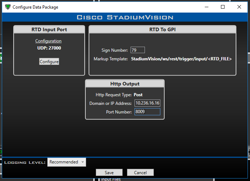Click the Sign Number label
The width and height of the screenshot is (250, 181).
tap(115, 50)
